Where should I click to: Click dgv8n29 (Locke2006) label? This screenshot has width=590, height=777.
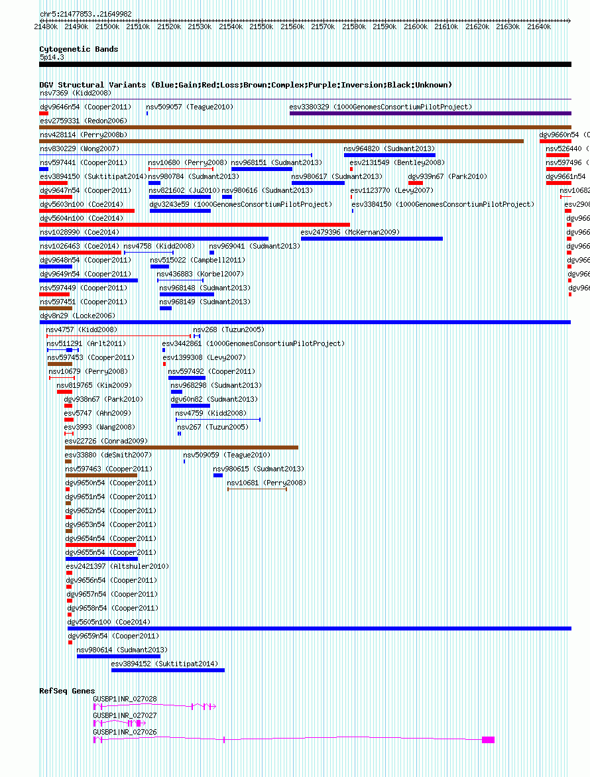tap(78, 316)
